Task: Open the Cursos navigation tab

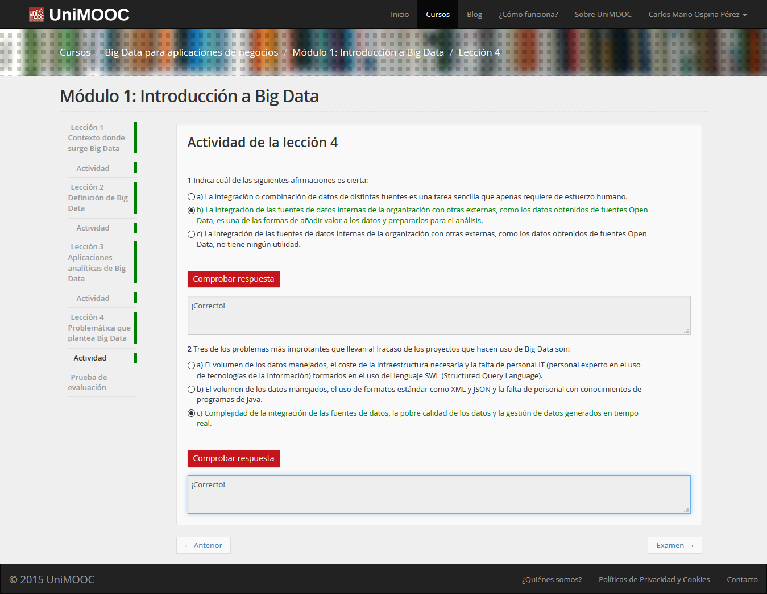Action: click(x=437, y=15)
